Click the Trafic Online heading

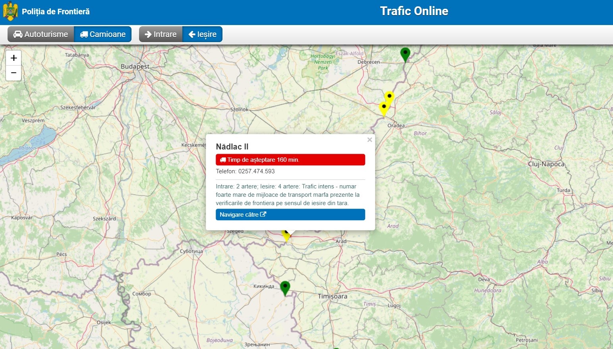(414, 11)
